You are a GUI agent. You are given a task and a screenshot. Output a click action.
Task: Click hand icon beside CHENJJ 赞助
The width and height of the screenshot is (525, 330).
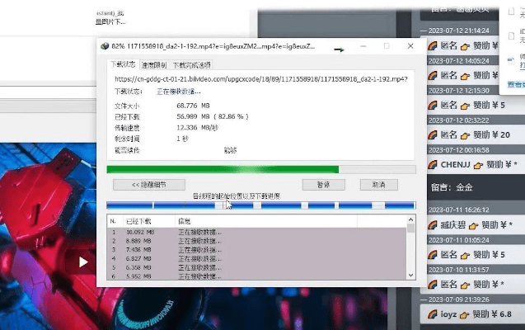point(478,165)
